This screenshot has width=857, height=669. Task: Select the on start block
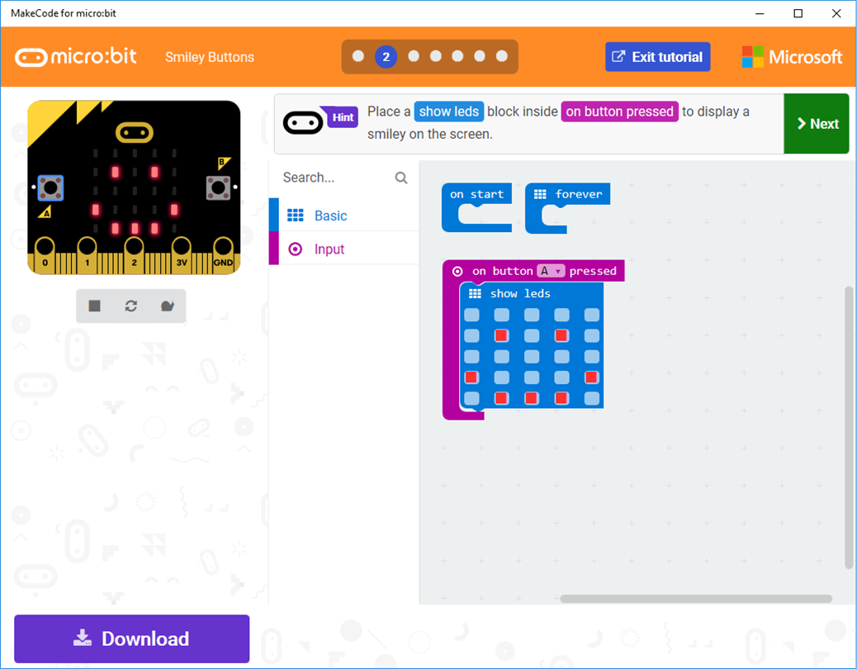(476, 195)
